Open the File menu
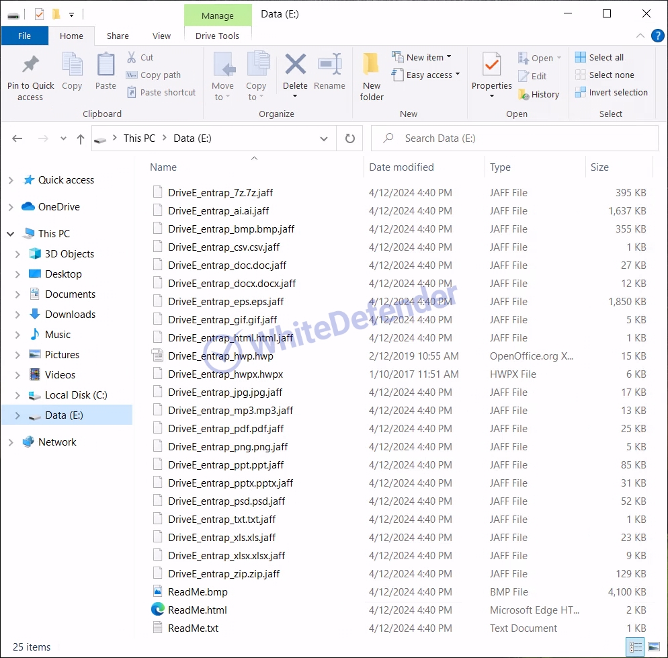 tap(24, 36)
